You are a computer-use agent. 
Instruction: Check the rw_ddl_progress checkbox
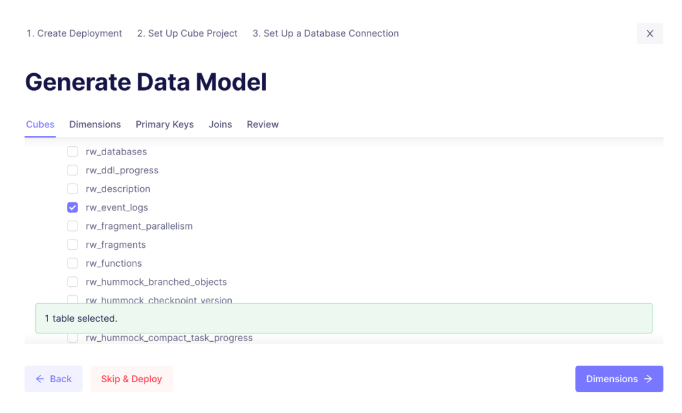73,170
